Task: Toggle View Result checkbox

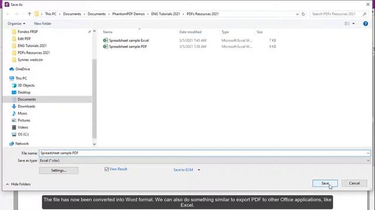Action: pyautogui.click(x=107, y=169)
